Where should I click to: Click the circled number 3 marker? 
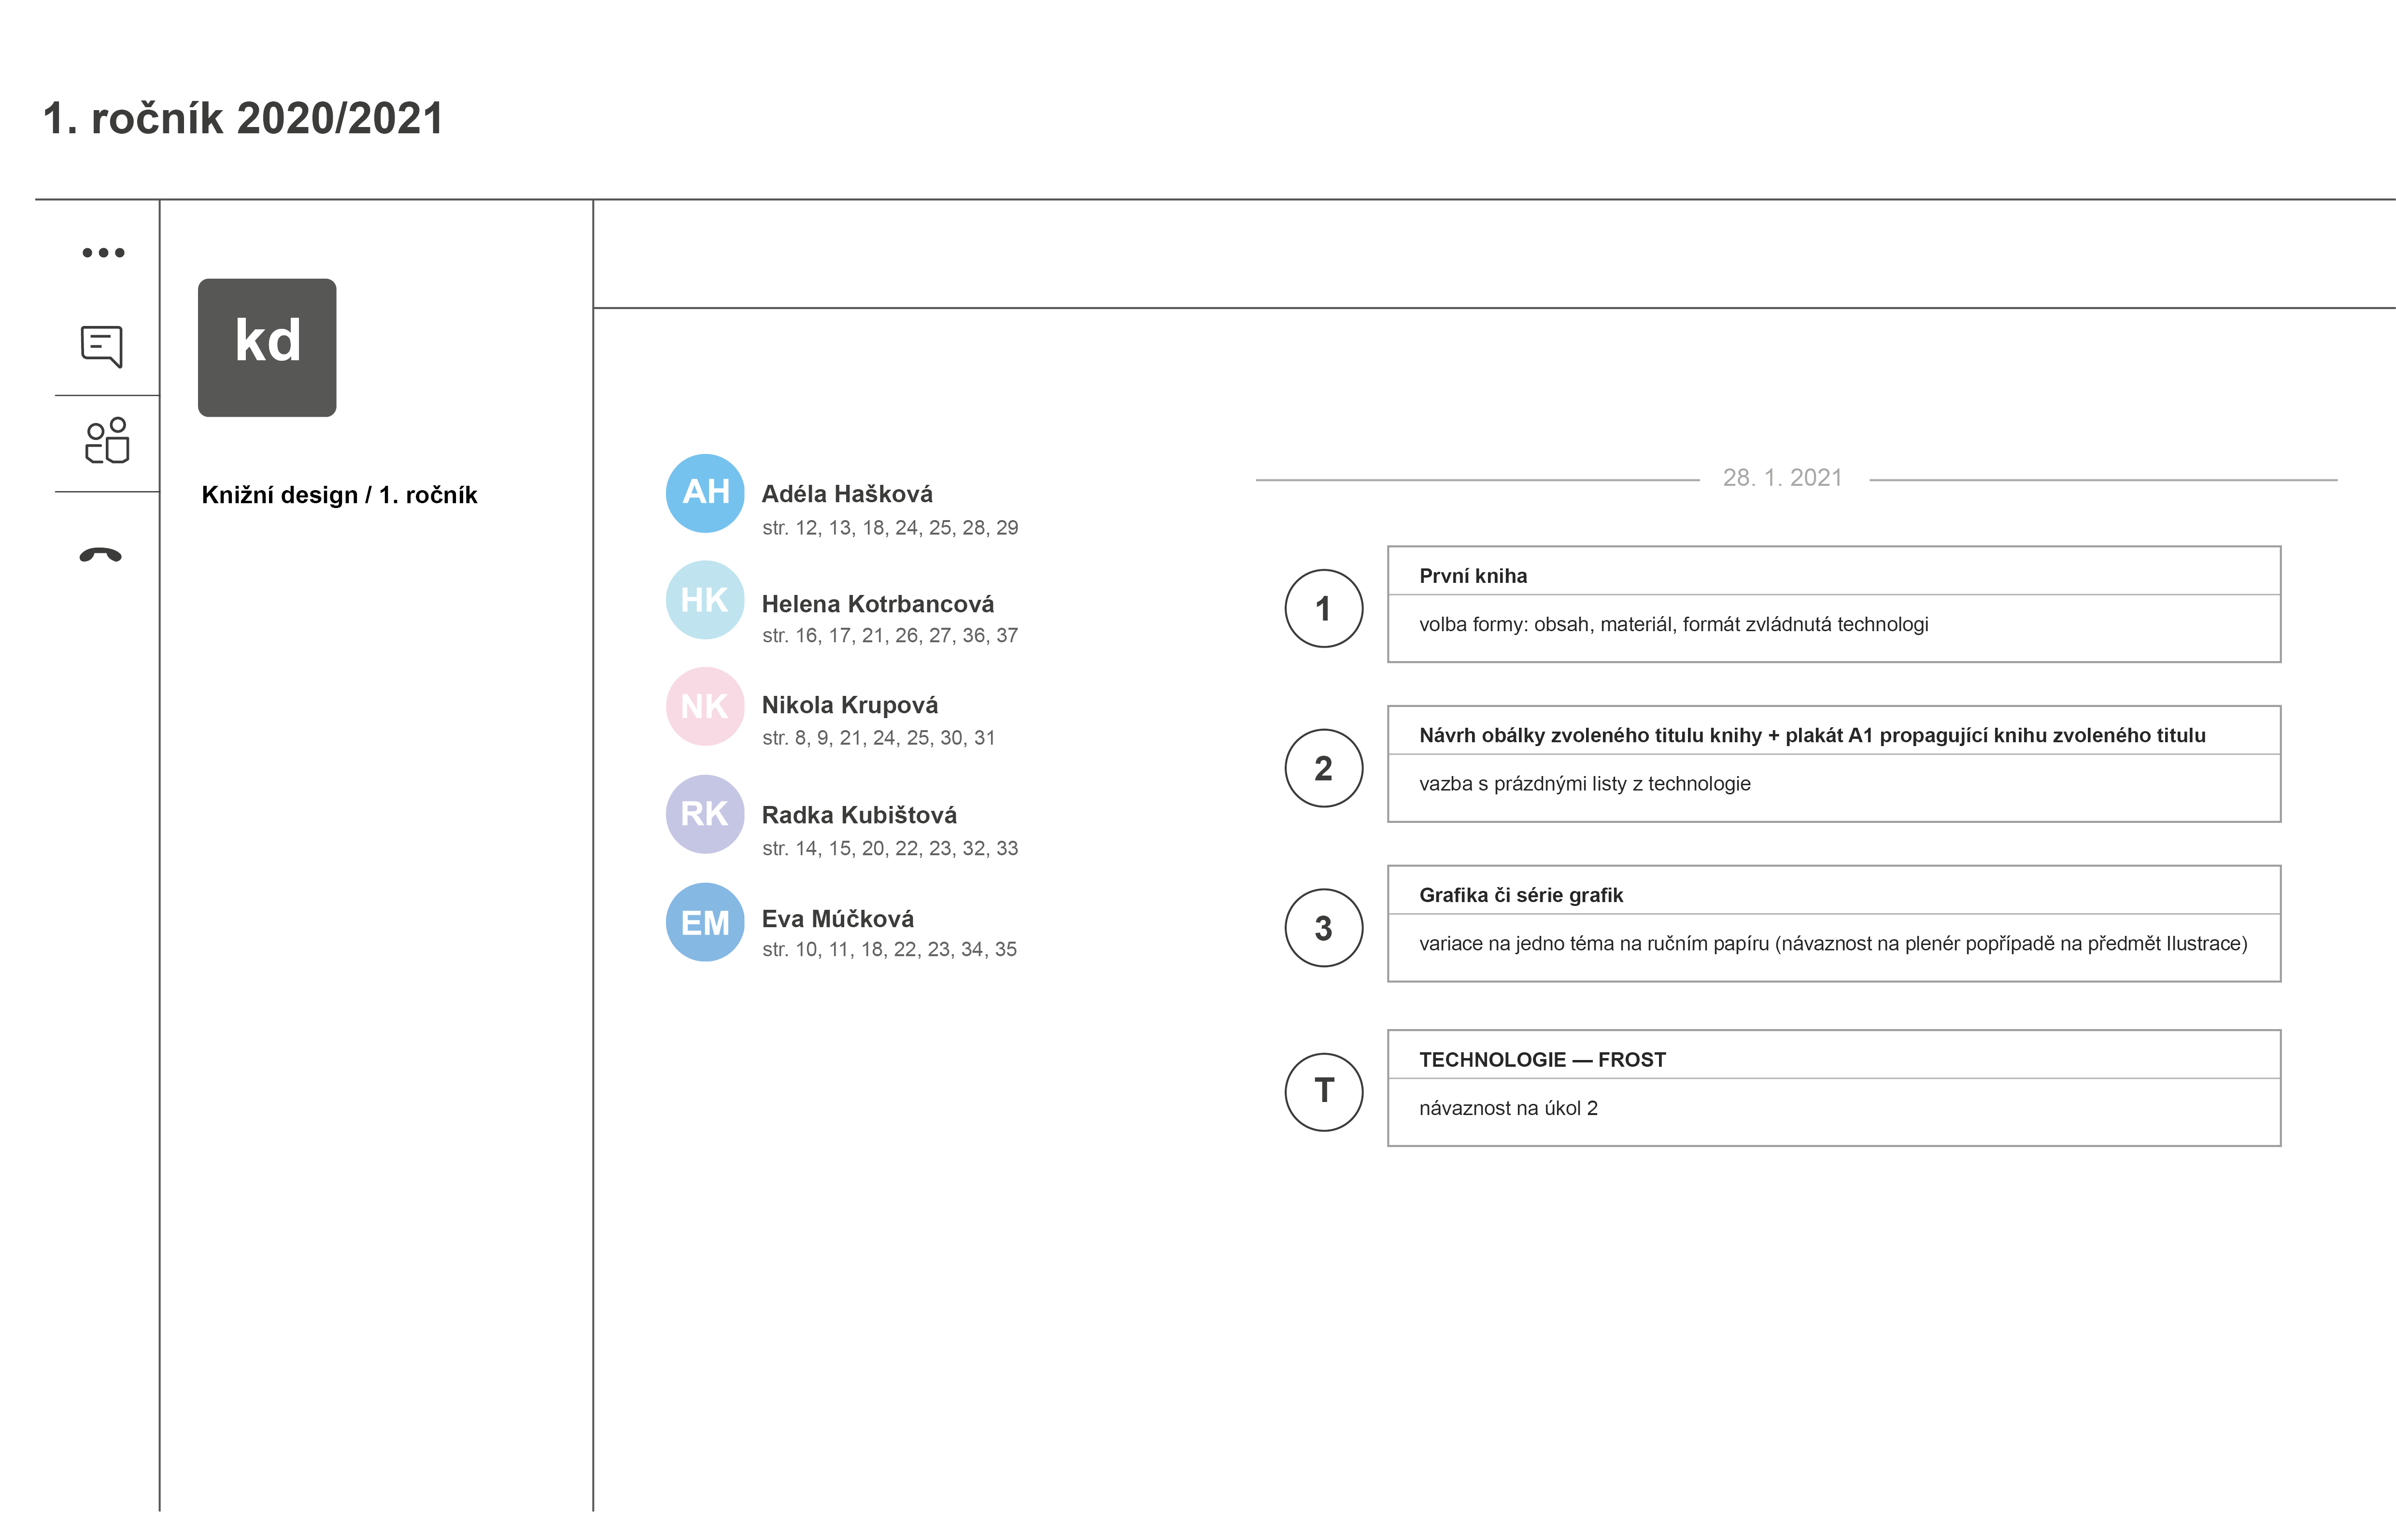pyautogui.click(x=1323, y=928)
